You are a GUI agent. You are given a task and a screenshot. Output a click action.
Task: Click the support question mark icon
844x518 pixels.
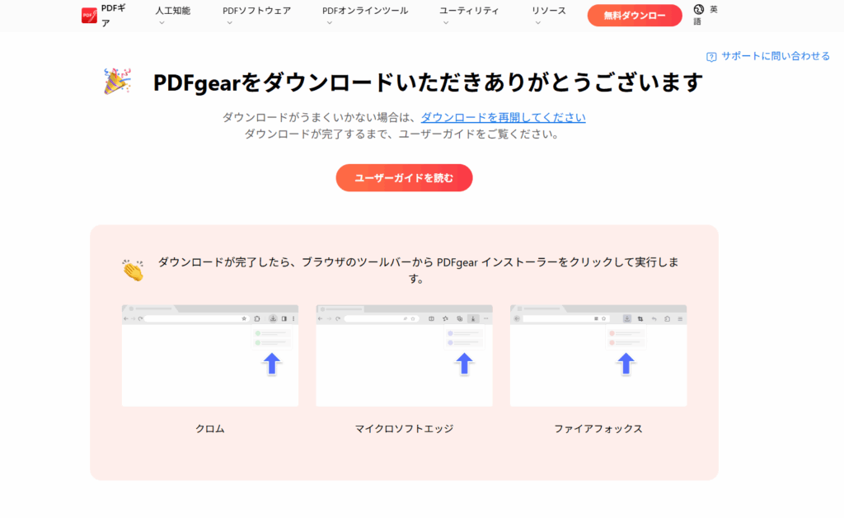(x=711, y=57)
